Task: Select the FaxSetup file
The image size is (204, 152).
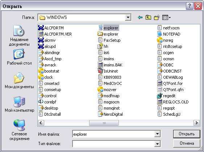Action: pos(109,40)
